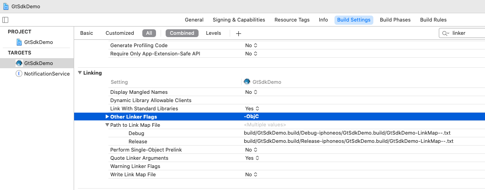
Task: Collapse the Linking section
Action: point(80,73)
